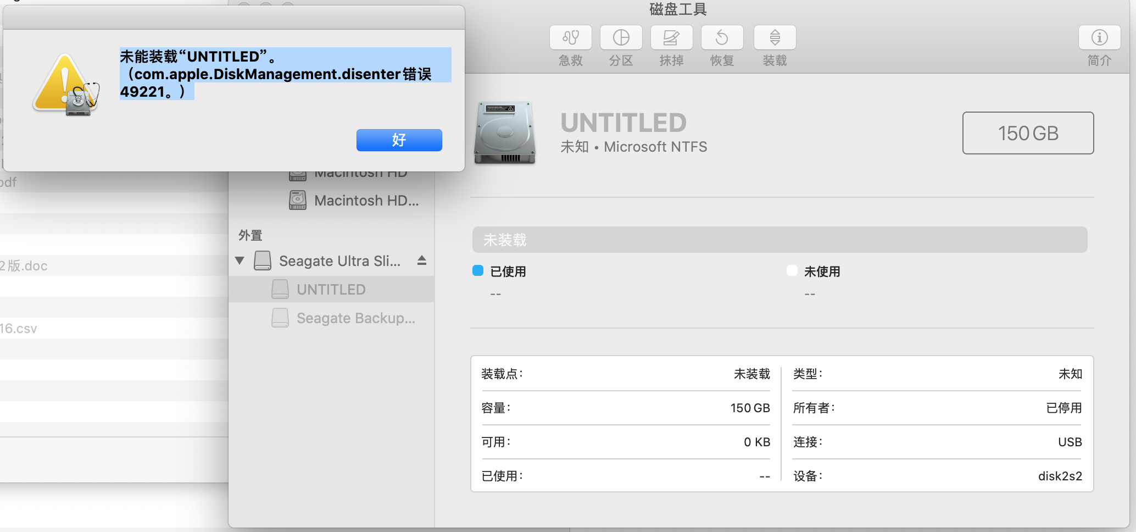1136x532 pixels.
Task: Click the blue 已使用 color swatch
Action: pos(478,270)
